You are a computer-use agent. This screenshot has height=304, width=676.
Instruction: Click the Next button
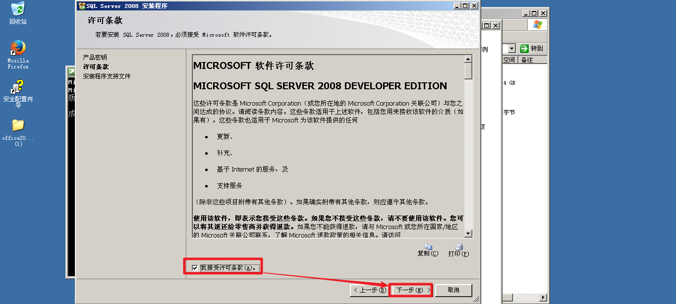click(x=411, y=290)
